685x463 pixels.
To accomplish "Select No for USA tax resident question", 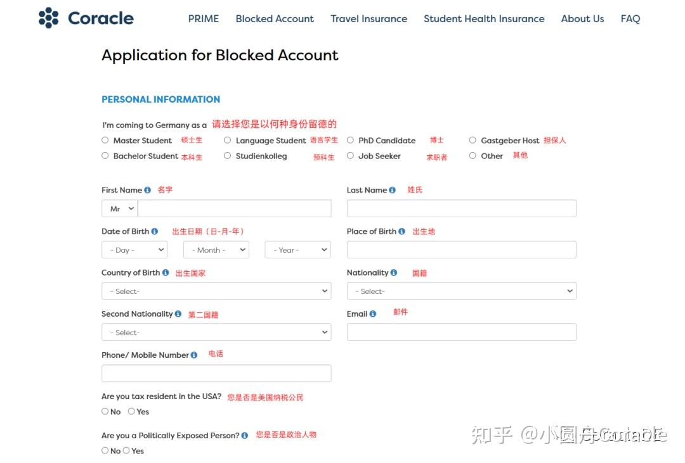I will pyautogui.click(x=105, y=411).
